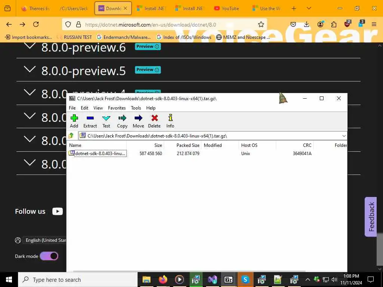The height and width of the screenshot is (287, 383).
Task: Click the Move arrow icon
Action: pos(138,118)
